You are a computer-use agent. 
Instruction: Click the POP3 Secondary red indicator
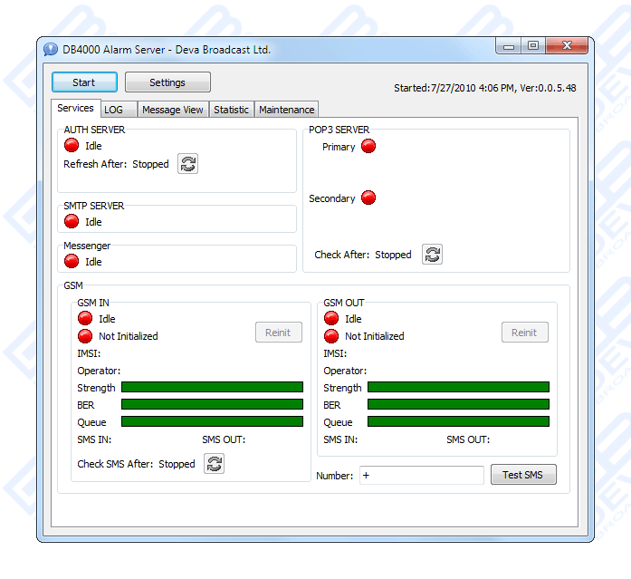[368, 198]
